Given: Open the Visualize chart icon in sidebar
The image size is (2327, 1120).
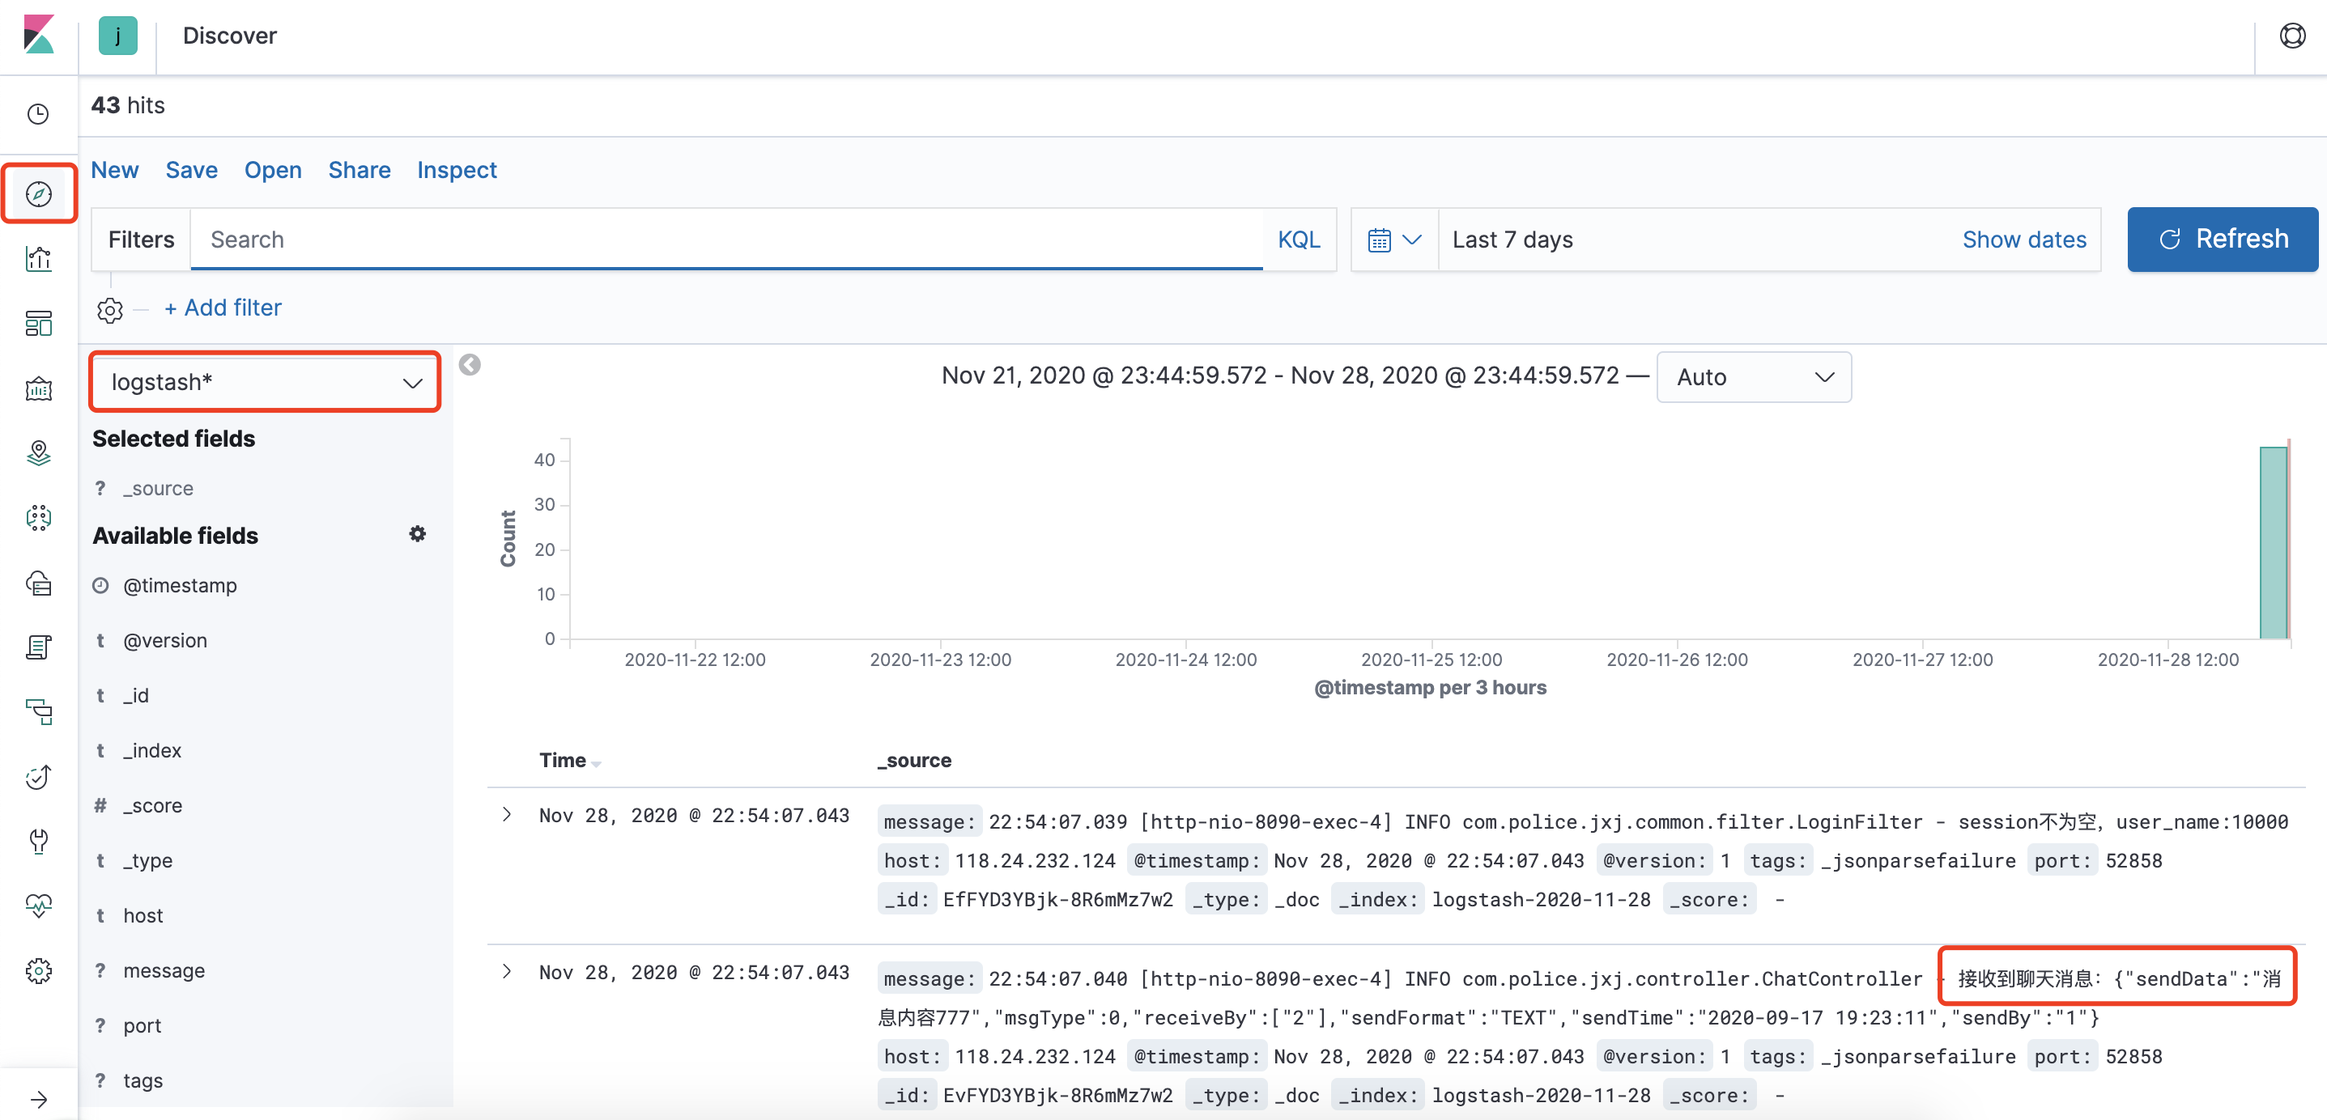Looking at the screenshot, I should click(38, 259).
